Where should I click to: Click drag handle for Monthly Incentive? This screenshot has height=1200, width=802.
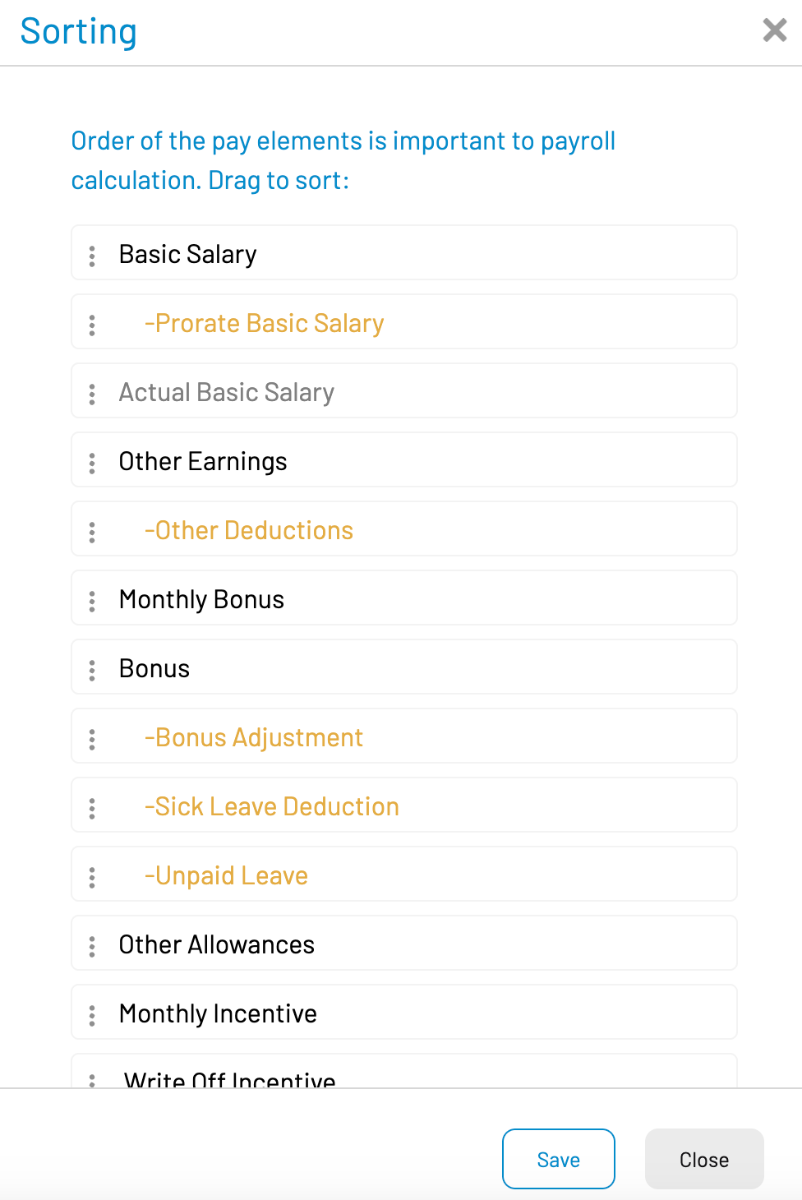[92, 1015]
